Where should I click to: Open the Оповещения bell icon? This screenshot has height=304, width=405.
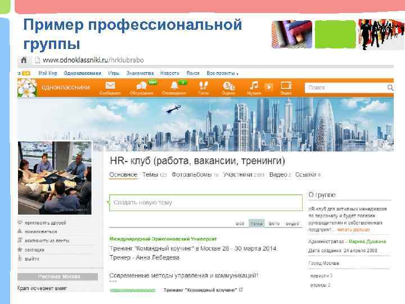[174, 86]
